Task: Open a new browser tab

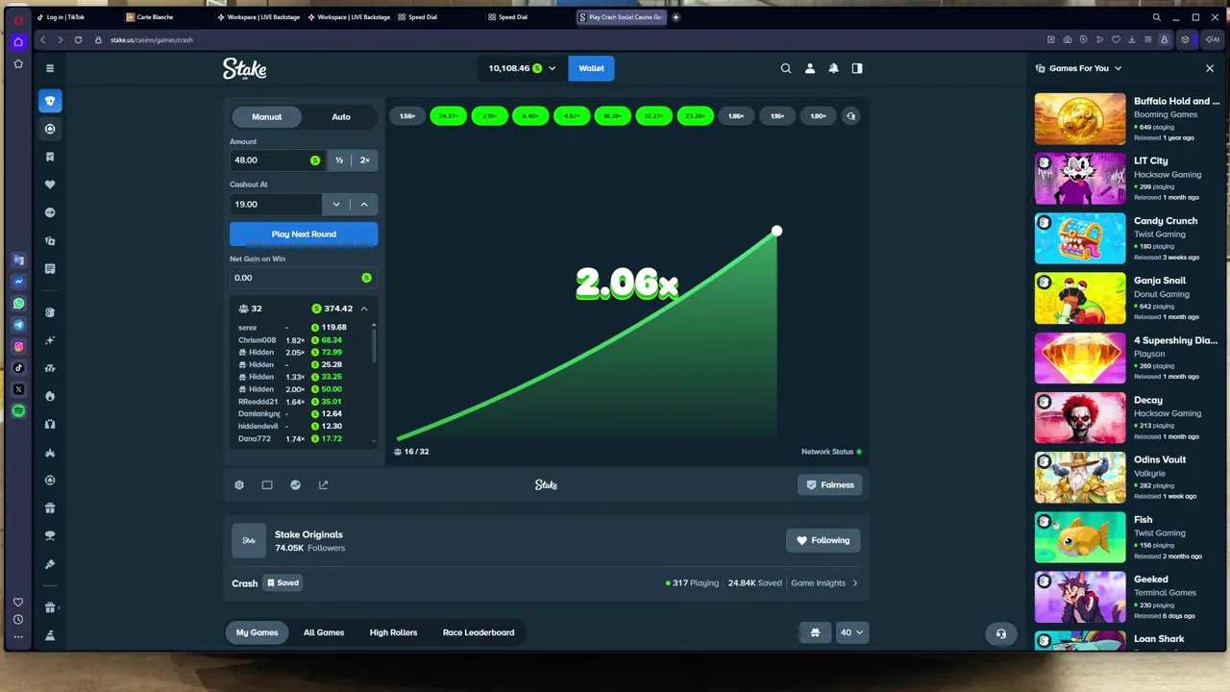Action: (676, 17)
